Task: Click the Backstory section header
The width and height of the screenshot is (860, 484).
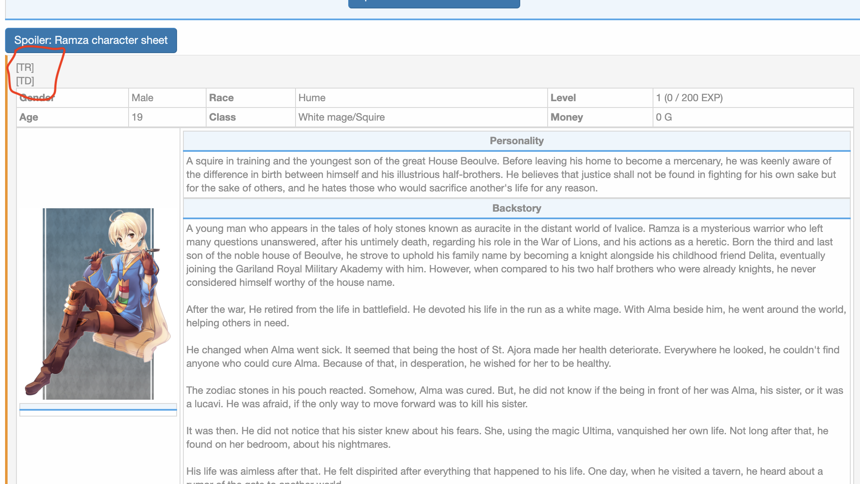Action: click(516, 208)
